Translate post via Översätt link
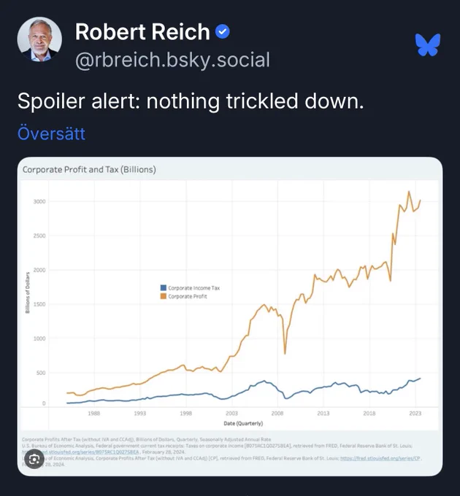The image size is (460, 496). [51, 133]
